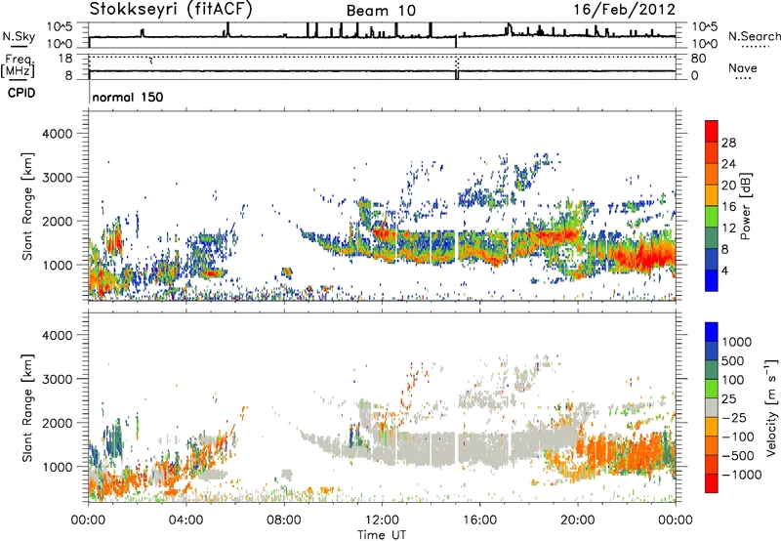Click the Power [dB] colorbar title
The image size is (781, 541).
[x=746, y=206]
